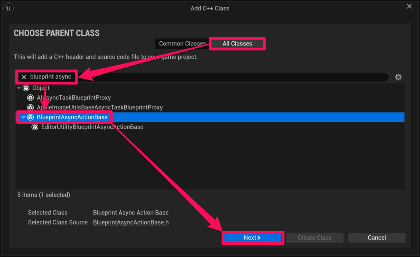Collapse the Object tree node arrow
This screenshot has width=420, height=257.
pos(19,88)
